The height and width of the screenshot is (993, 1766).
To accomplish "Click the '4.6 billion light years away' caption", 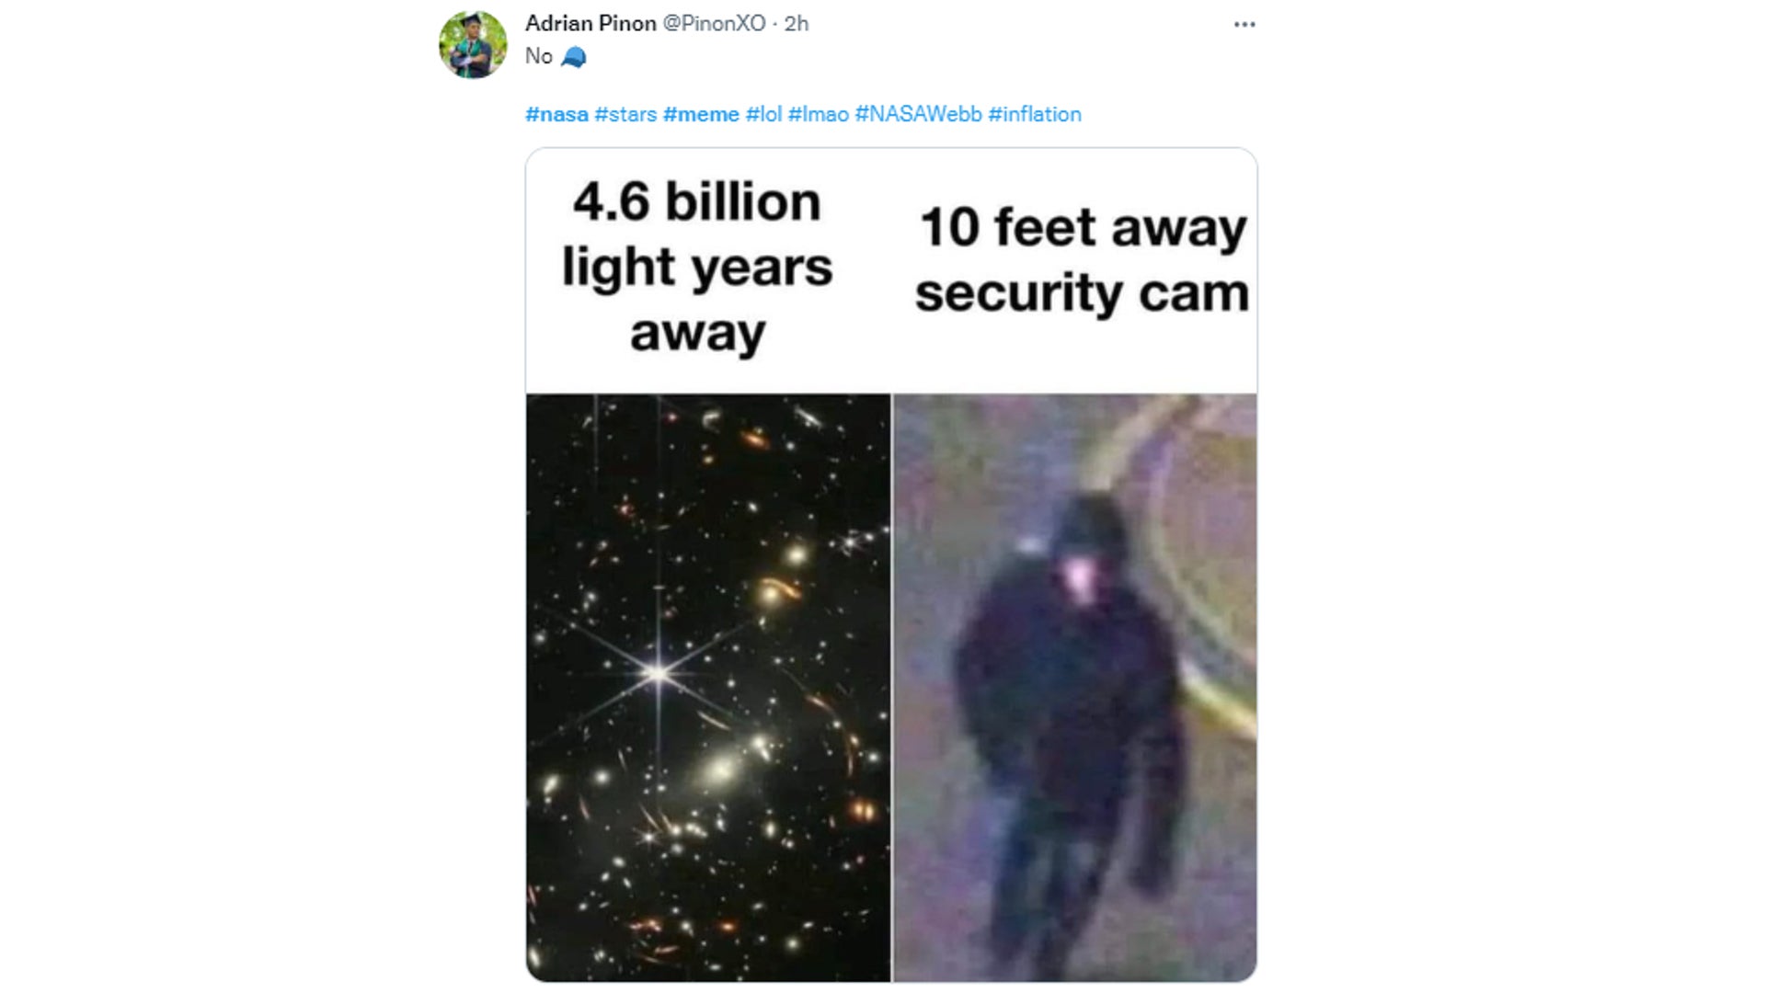I will click(697, 267).
